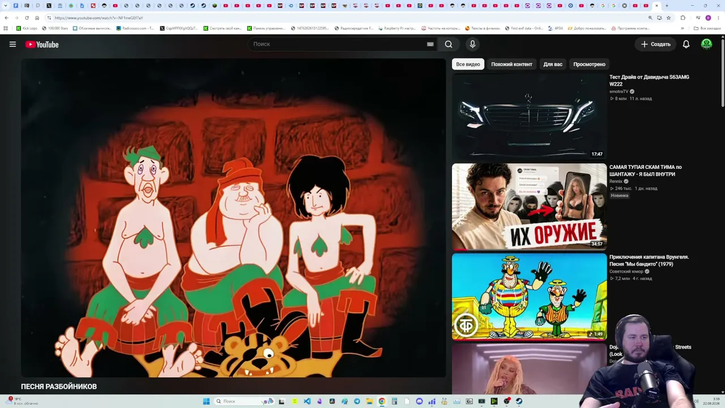The image size is (725, 408).
Task: Open the on-screen keyboard in search box
Action: 430,44
